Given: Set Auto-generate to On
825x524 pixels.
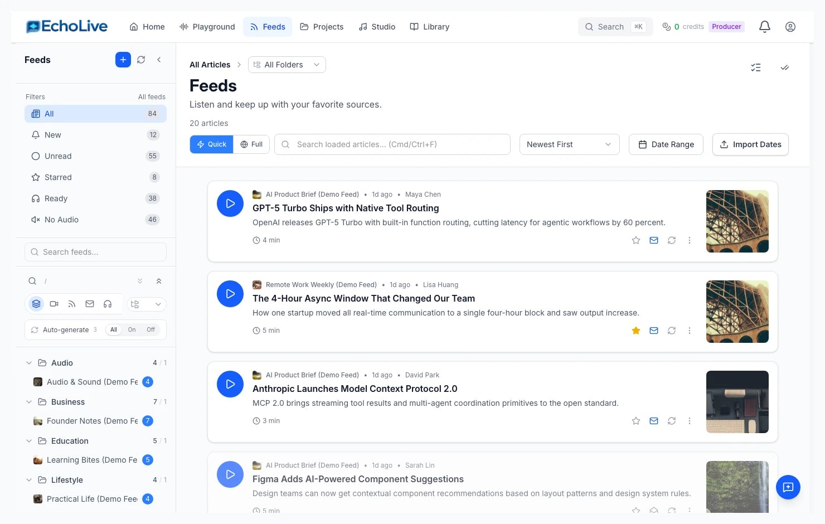Looking at the screenshot, I should coord(132,329).
